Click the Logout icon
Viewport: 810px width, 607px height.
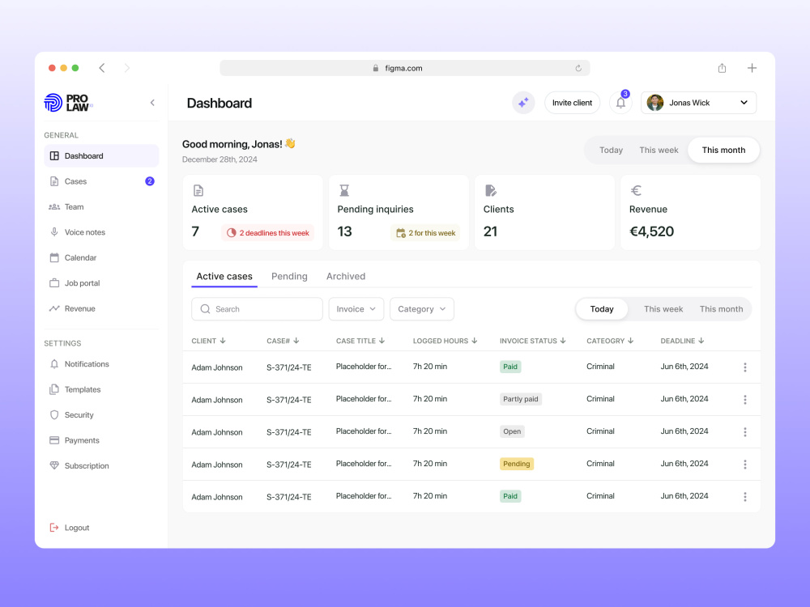[54, 528]
